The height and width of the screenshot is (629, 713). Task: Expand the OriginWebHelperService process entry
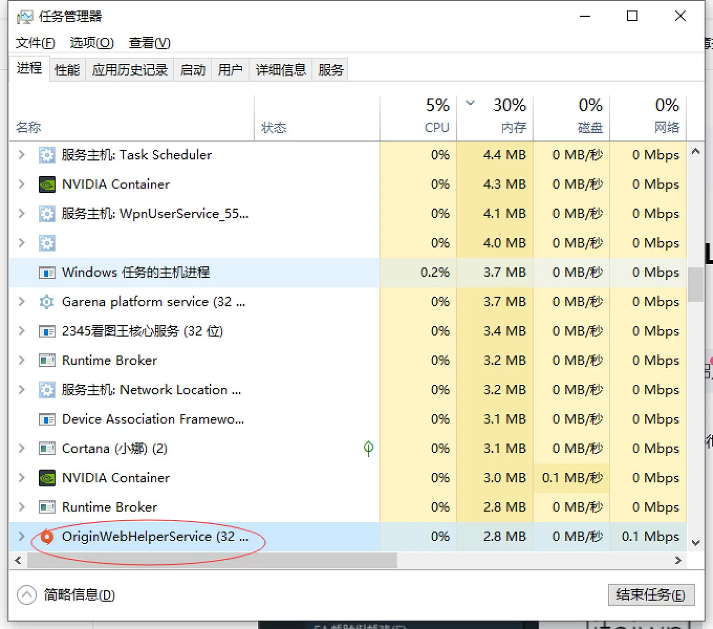point(22,537)
